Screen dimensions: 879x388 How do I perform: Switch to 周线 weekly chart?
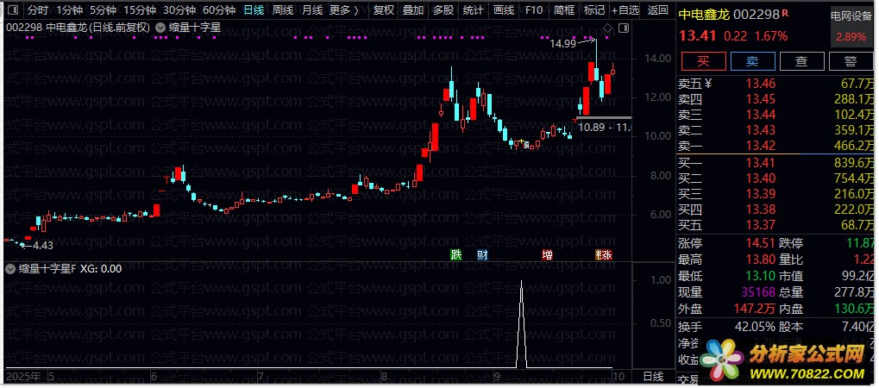tap(283, 10)
